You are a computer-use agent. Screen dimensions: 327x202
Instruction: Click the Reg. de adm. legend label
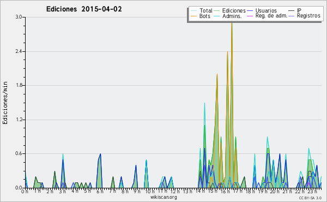(x=271, y=16)
